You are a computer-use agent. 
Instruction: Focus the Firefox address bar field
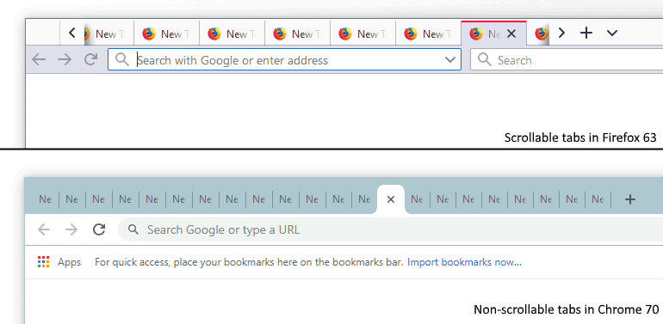284,60
